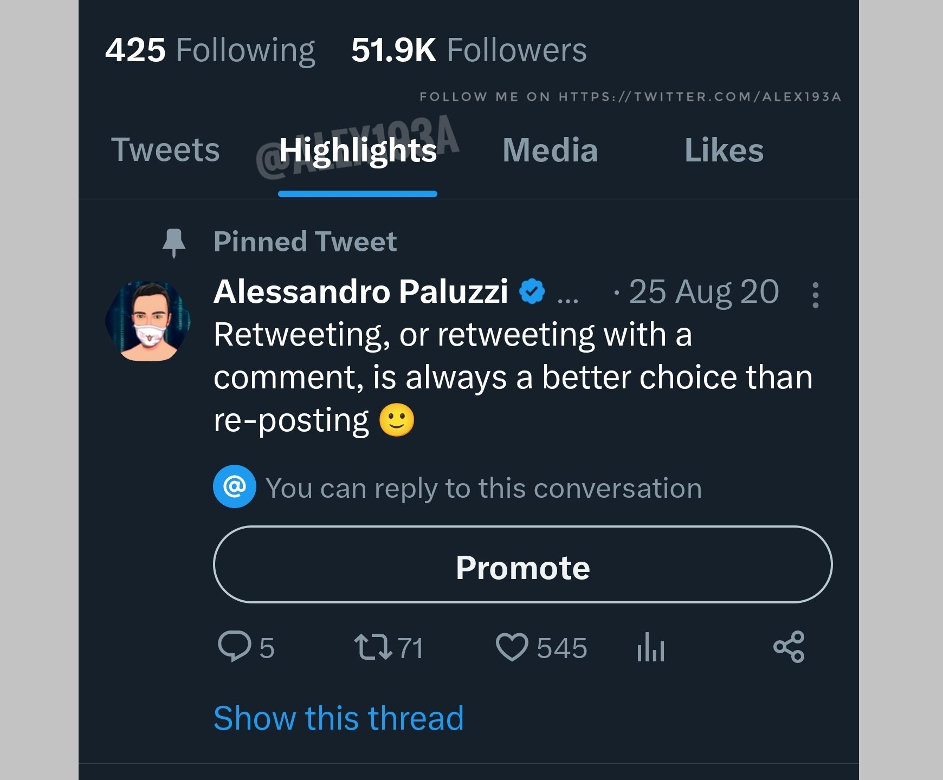Tap the retweet arrows icon

pyautogui.click(x=373, y=647)
